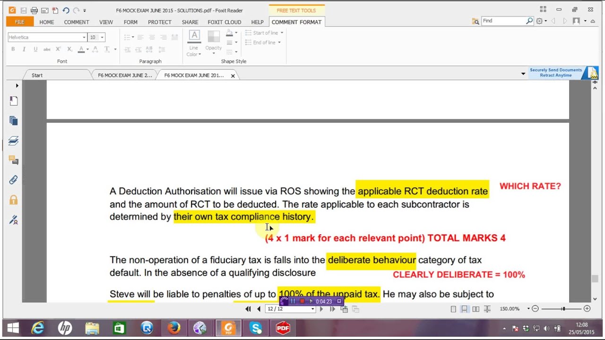The width and height of the screenshot is (605, 340).
Task: Open the Helvetica font name dropdown
Action: point(84,37)
